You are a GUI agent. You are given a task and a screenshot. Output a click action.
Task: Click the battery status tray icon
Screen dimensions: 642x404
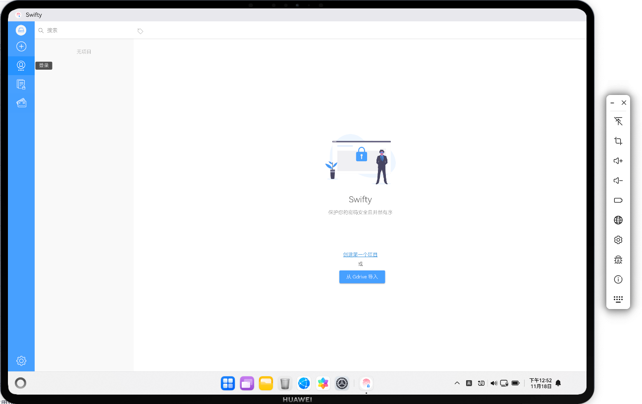click(516, 383)
